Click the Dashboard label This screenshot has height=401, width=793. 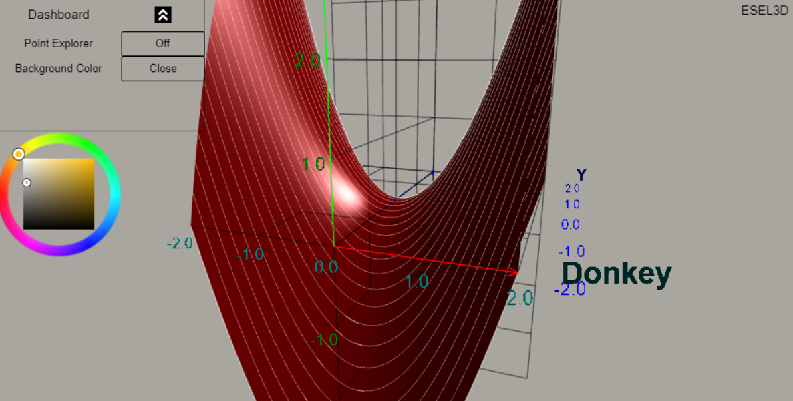[x=59, y=15]
